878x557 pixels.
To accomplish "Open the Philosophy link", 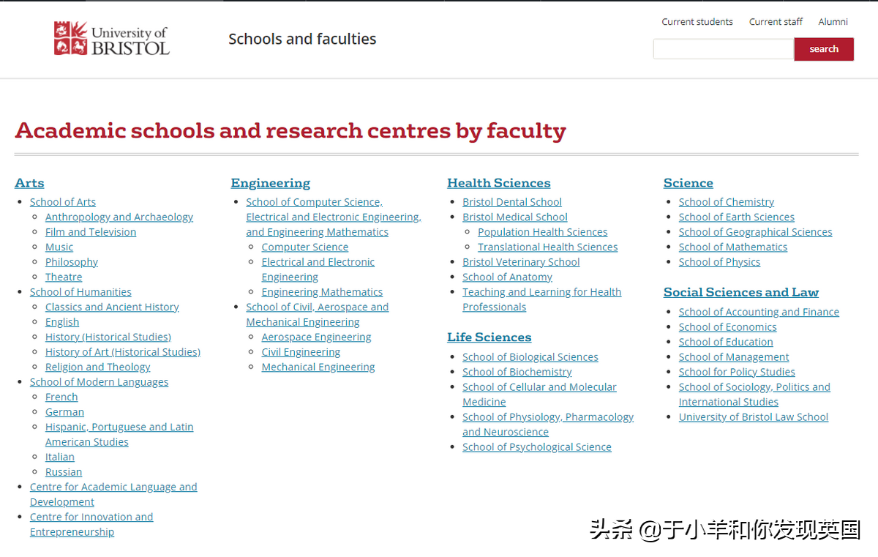I will (x=72, y=262).
